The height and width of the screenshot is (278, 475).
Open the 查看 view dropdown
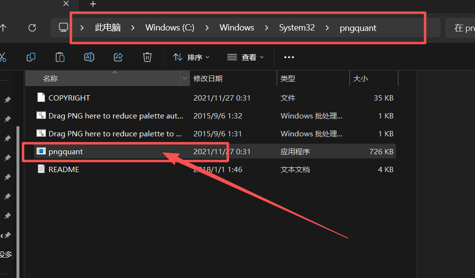point(245,57)
